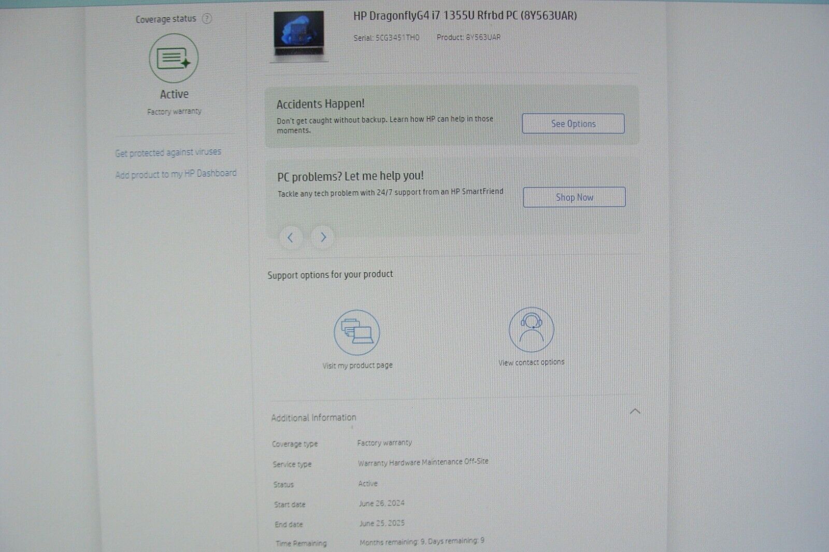This screenshot has height=552, width=829.
Task: Click the start date June 26, 2024
Action: (381, 503)
